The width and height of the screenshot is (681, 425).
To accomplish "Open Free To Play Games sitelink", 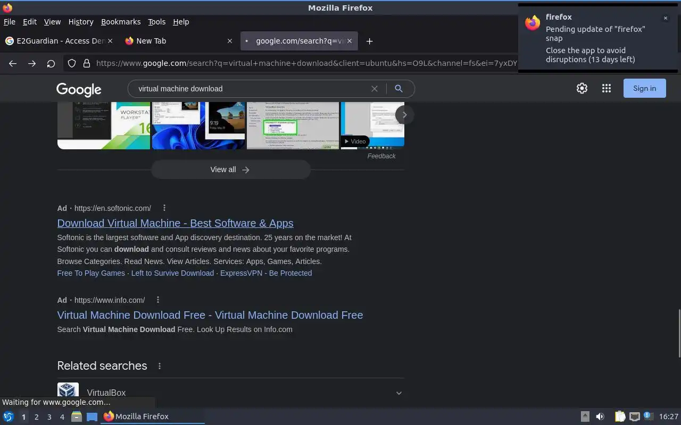I will (x=91, y=273).
